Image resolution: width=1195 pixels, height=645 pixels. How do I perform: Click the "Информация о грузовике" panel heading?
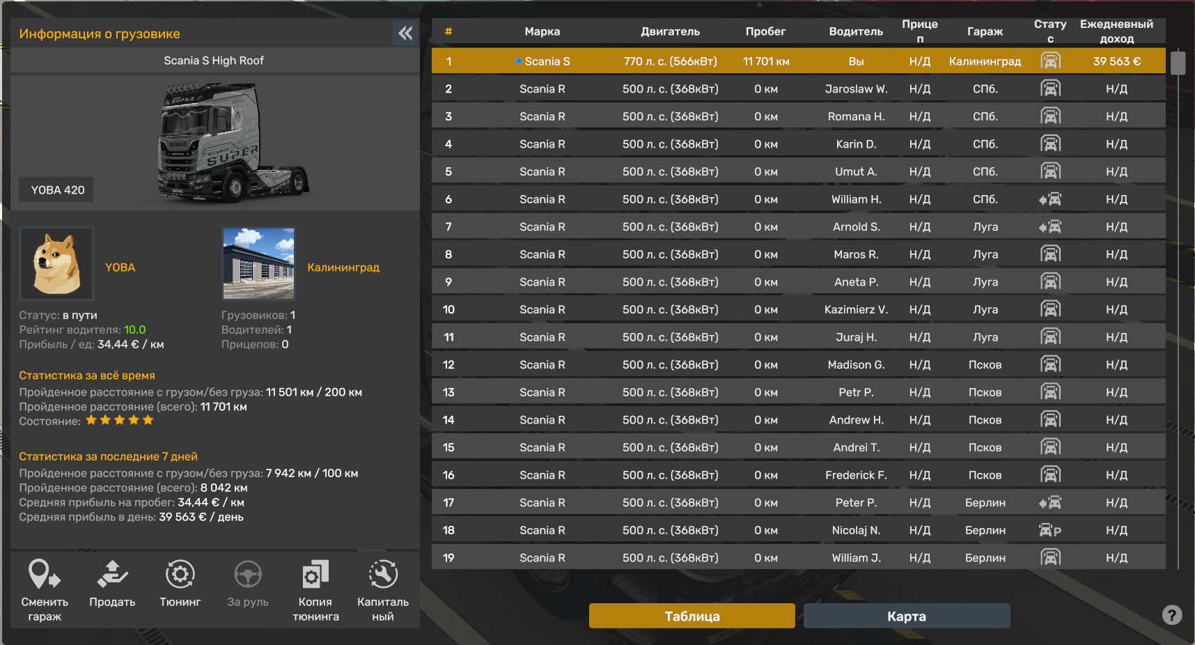(x=100, y=33)
